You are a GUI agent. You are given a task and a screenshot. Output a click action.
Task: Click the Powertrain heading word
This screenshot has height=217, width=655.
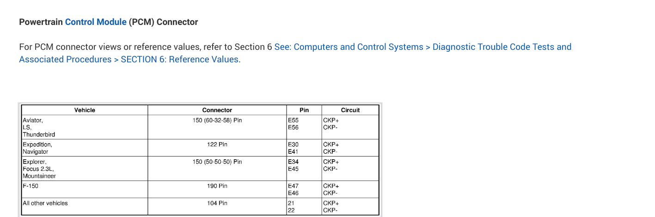tap(41, 22)
